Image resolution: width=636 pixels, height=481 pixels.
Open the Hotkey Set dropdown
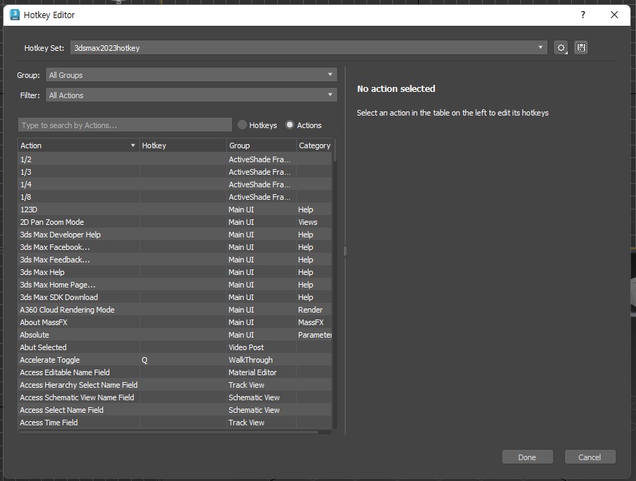pos(309,48)
